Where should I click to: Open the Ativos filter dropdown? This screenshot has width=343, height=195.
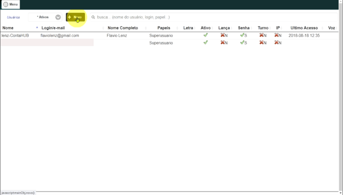tap(45, 17)
